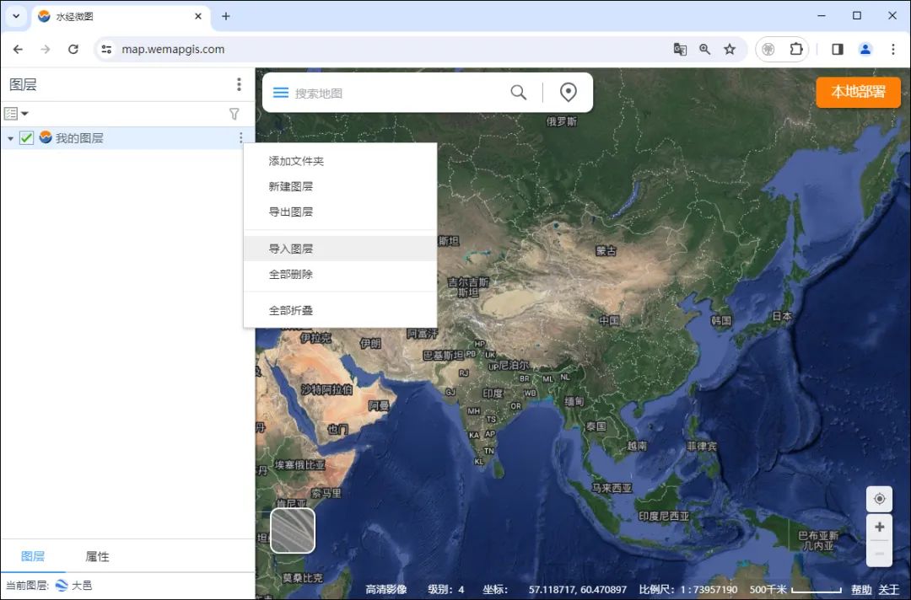Click the crosshair locate icon on the map
The image size is (911, 600).
point(879,498)
